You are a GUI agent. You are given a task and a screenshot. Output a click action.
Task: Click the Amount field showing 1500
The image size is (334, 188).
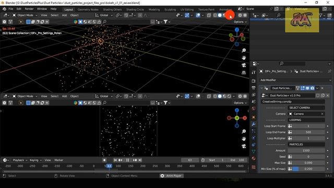coord(306,150)
